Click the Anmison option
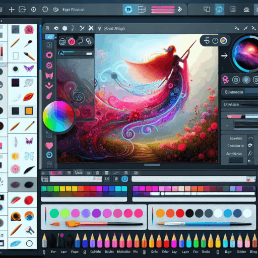The image size is (258, 258). (x=234, y=154)
